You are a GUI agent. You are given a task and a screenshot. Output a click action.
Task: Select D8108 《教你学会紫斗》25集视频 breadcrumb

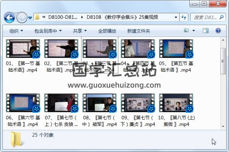pyautogui.click(x=123, y=17)
